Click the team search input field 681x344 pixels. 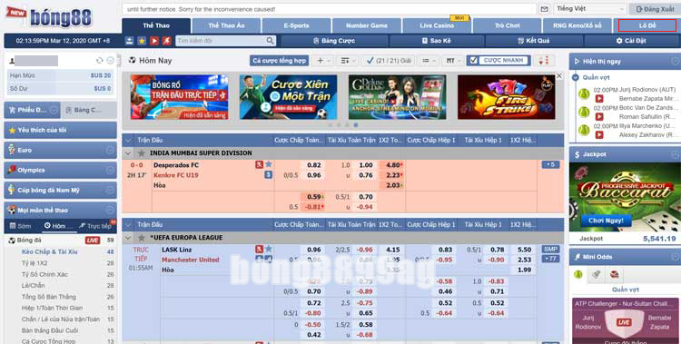pos(221,41)
